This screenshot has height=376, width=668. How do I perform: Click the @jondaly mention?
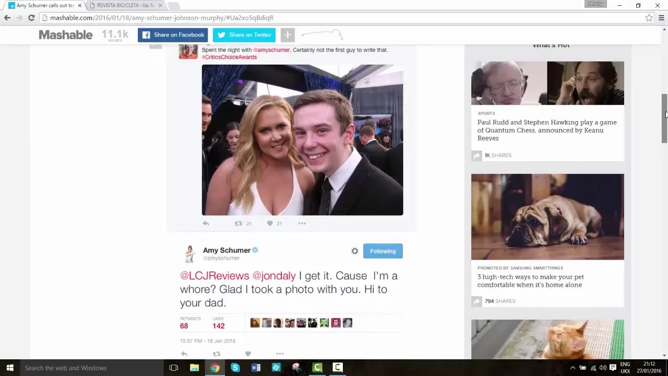click(274, 276)
